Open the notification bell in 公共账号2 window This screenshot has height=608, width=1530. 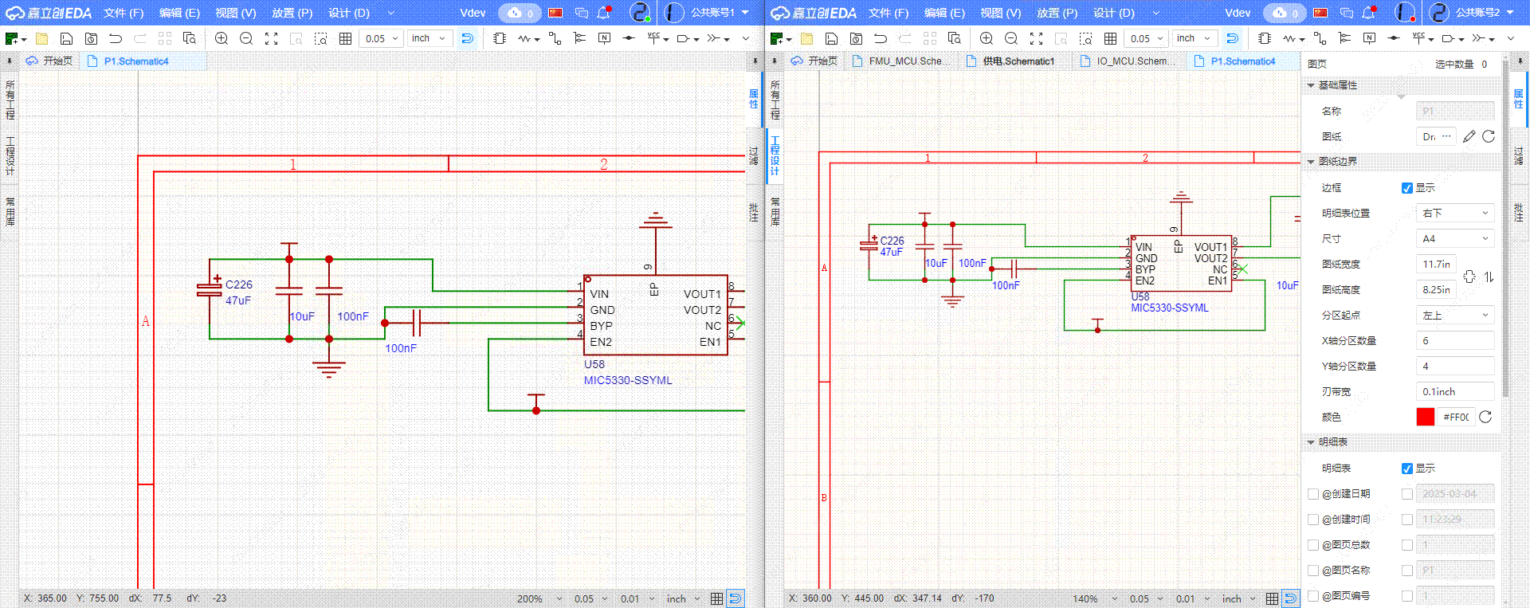click(x=1368, y=13)
